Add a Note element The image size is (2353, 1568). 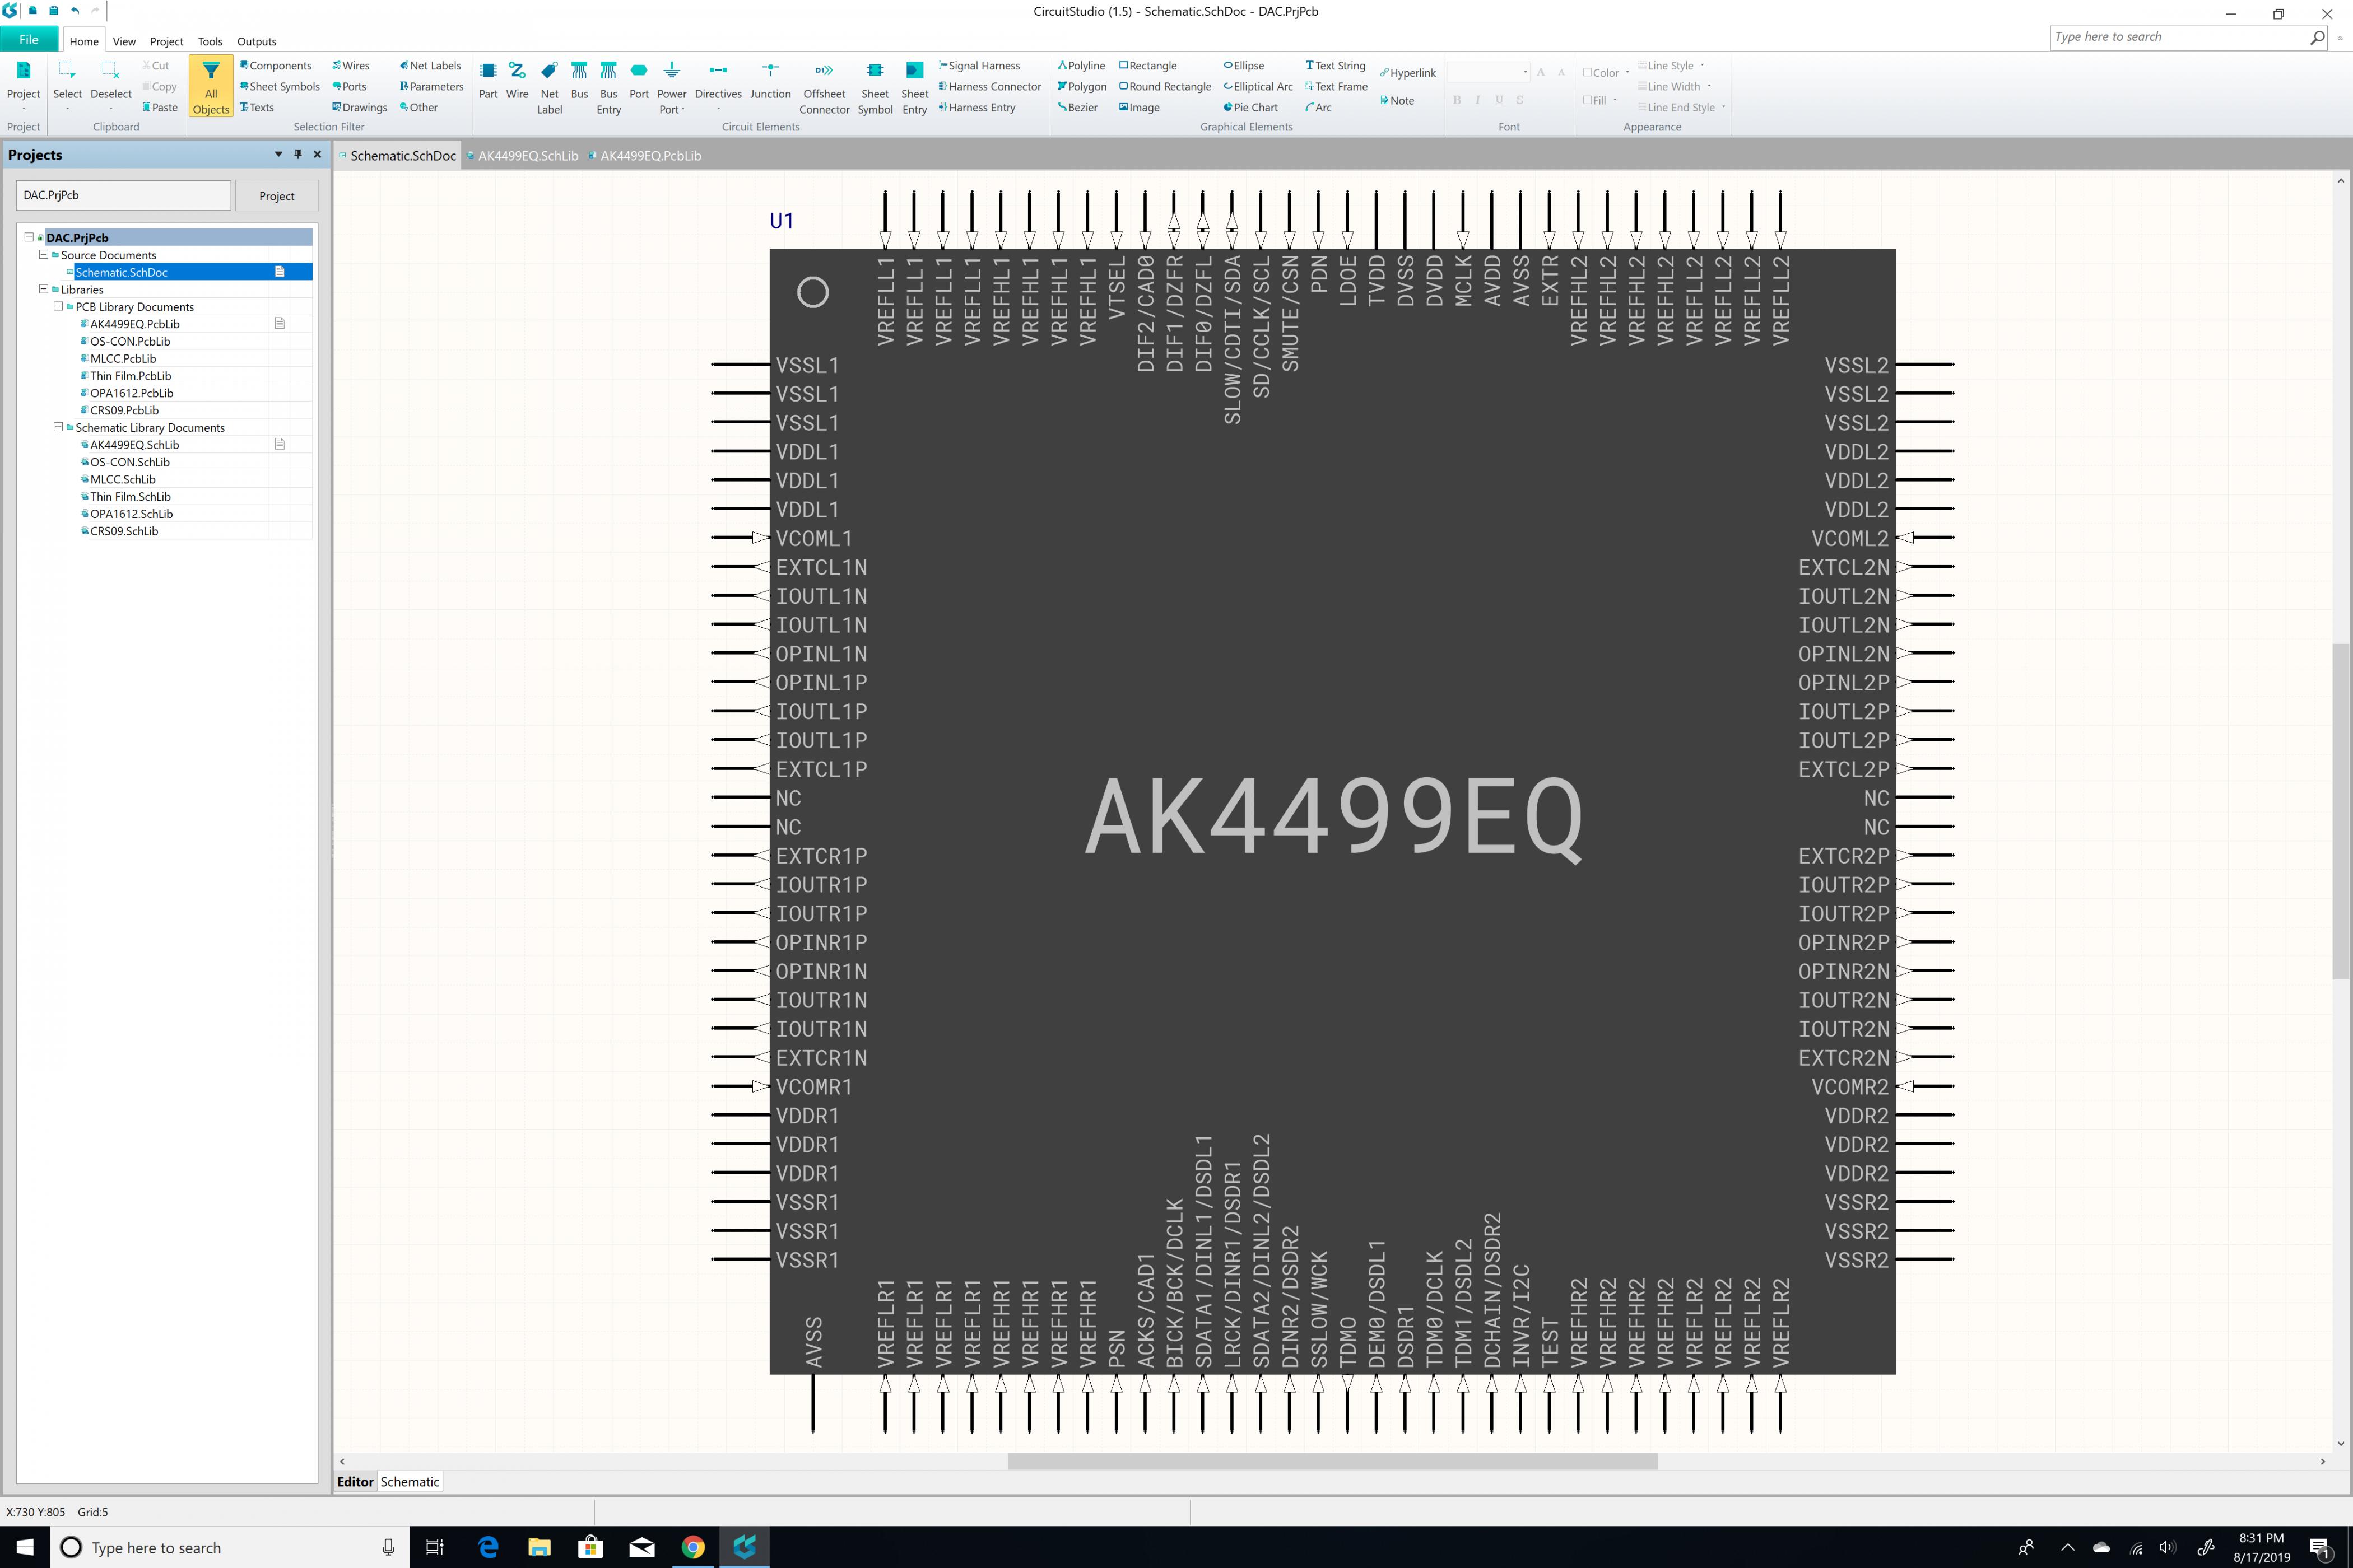[1397, 100]
